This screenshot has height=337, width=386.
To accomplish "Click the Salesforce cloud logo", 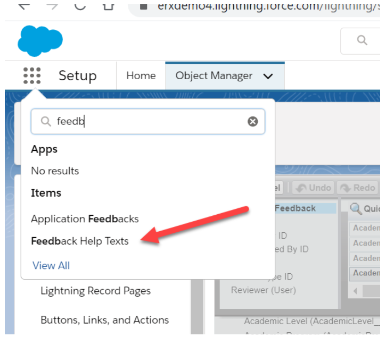I will 40,40.
